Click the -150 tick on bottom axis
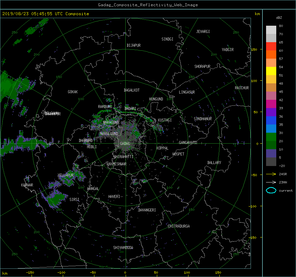 coord(30,272)
